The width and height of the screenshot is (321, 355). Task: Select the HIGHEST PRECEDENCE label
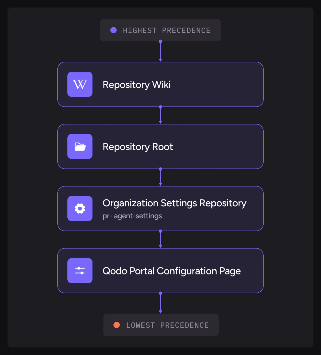pos(167,30)
